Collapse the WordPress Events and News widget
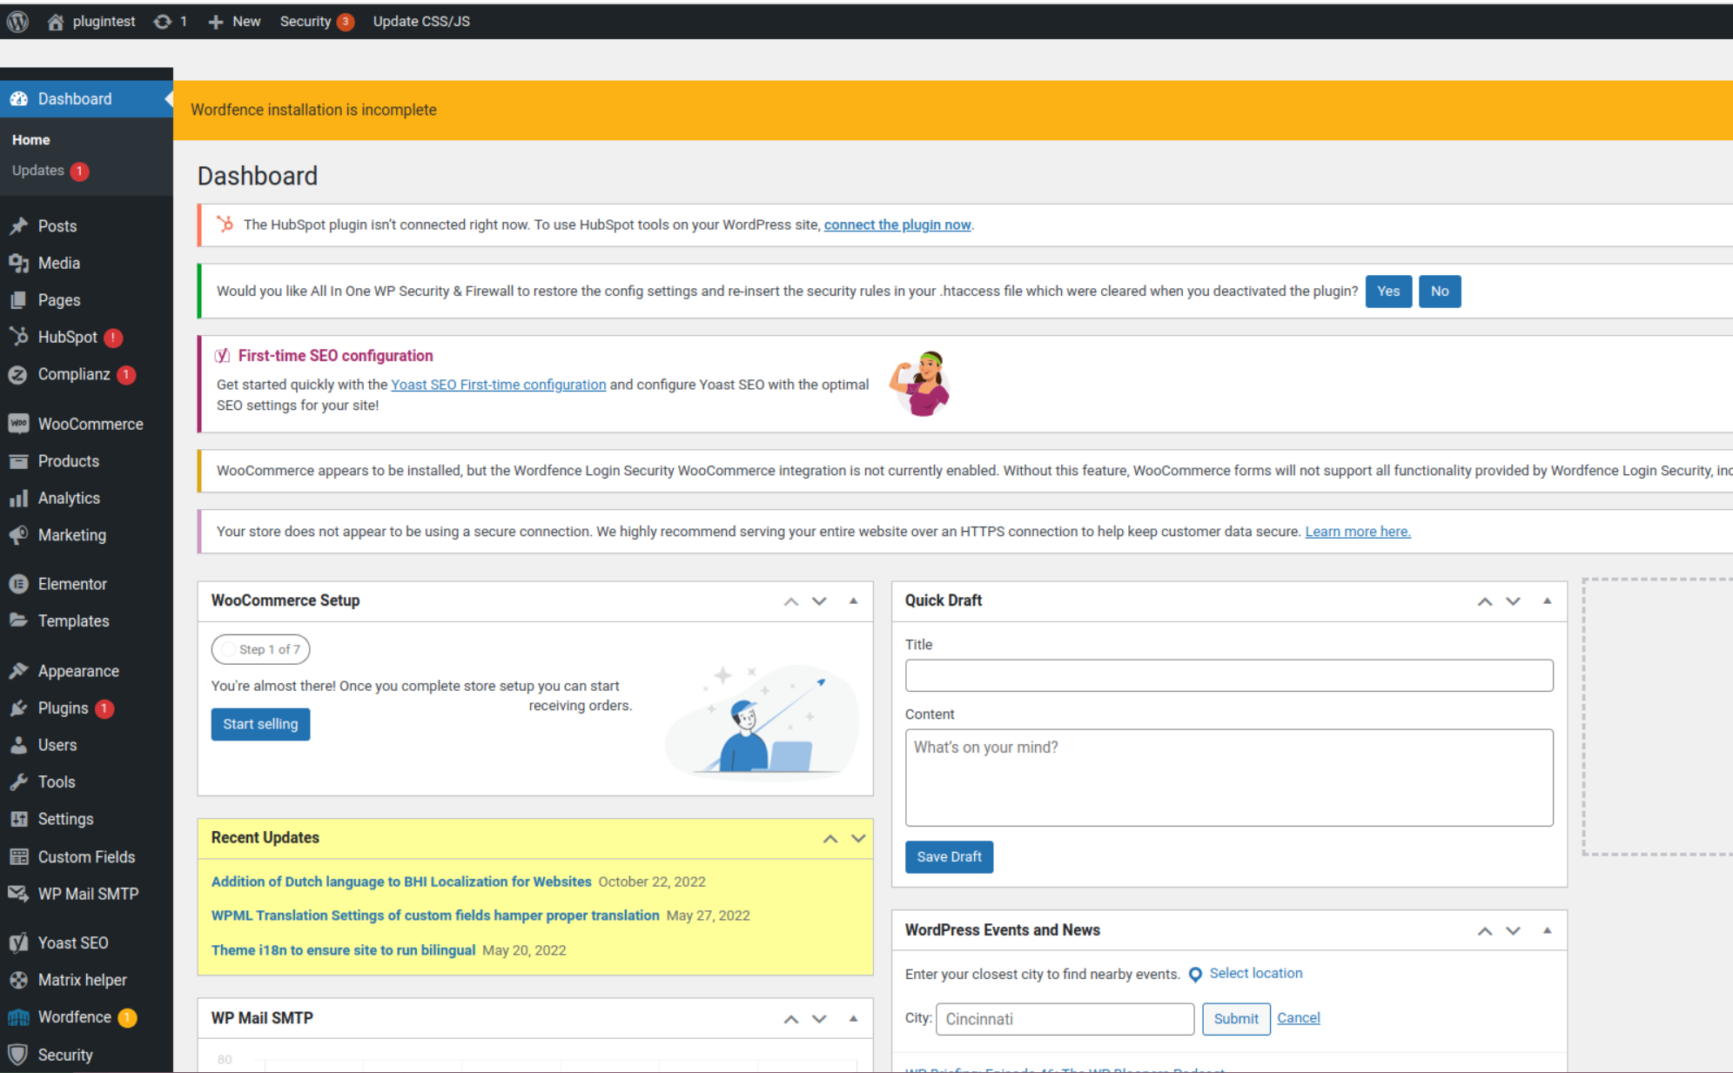This screenshot has width=1733, height=1073. [1548, 931]
